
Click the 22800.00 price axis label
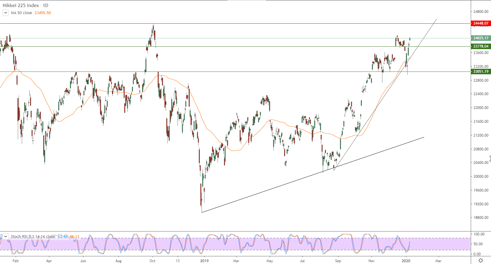[481, 80]
